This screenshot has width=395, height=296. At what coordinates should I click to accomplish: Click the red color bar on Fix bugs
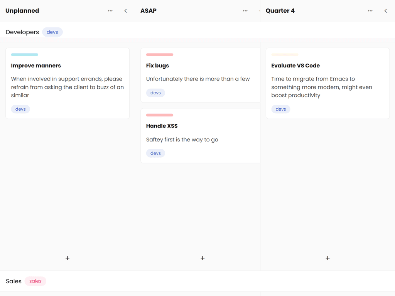click(x=160, y=55)
